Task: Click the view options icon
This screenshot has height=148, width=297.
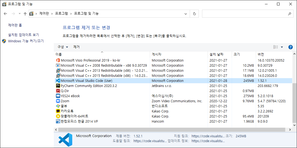Action: 276,47
